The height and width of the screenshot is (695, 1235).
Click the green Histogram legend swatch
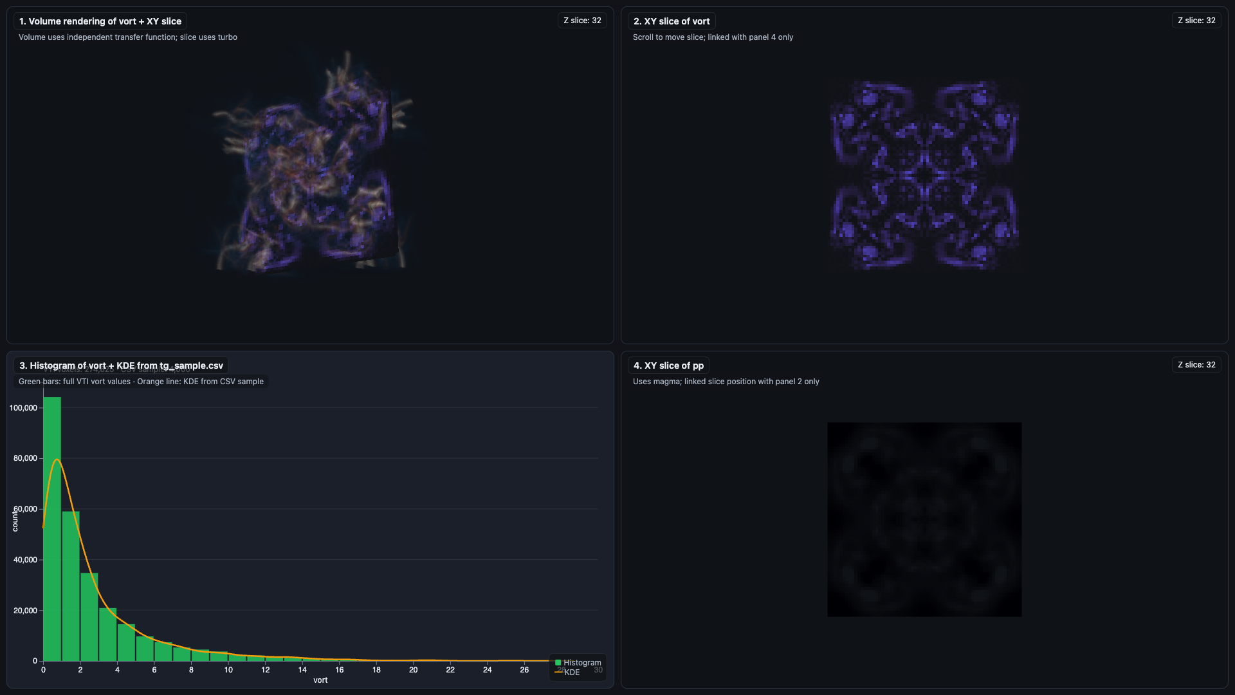pos(558,662)
